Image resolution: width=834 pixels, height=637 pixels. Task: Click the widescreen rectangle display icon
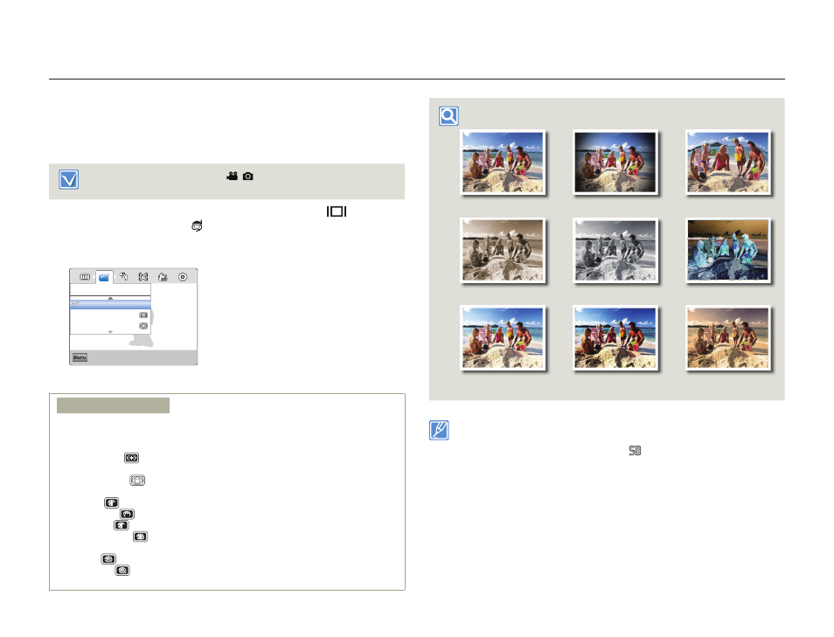point(337,211)
